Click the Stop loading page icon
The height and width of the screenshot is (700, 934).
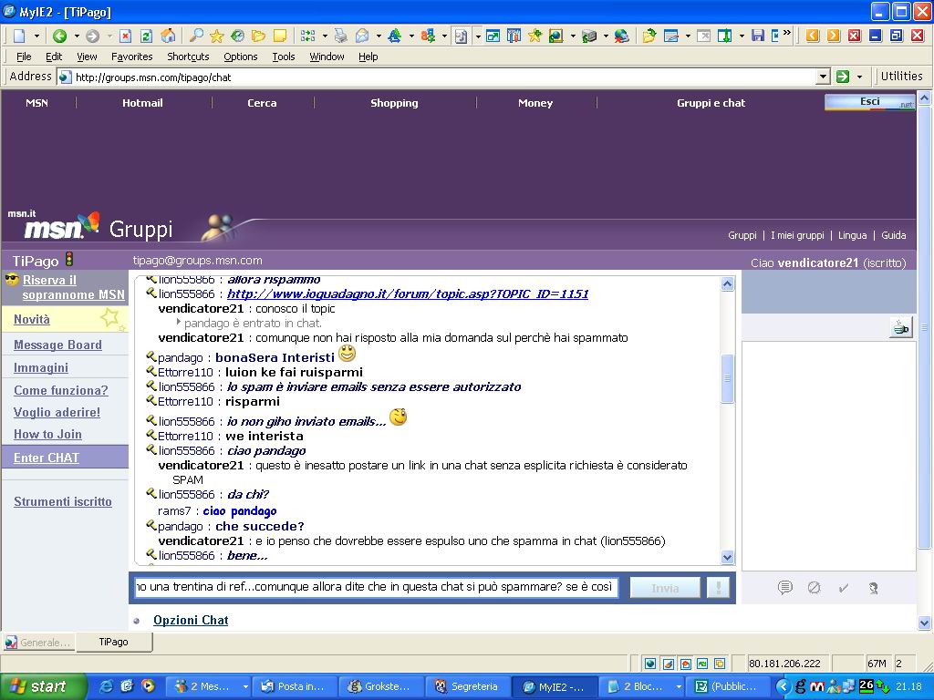(x=125, y=36)
